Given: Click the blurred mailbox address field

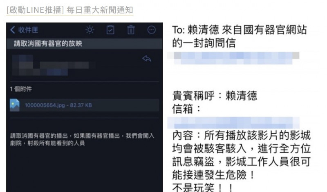Looking at the screenshot, I should point(233,123).
